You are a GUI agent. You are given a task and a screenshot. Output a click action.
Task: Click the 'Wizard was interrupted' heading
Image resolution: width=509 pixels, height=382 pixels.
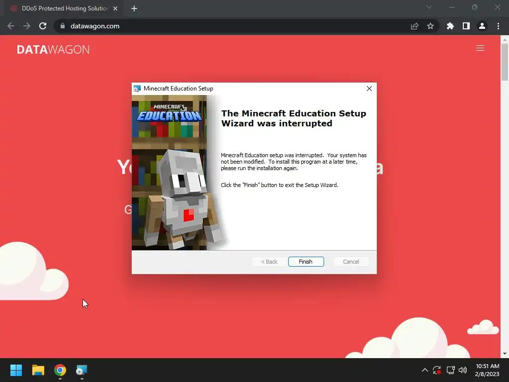pos(293,118)
